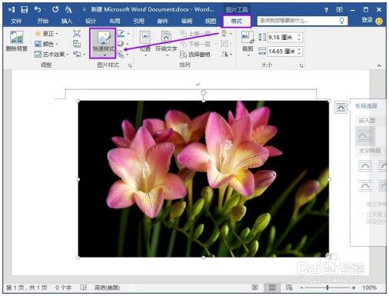The image size is (389, 296).
Task: Decrease the picture width with the down spinner
Action: (299, 54)
